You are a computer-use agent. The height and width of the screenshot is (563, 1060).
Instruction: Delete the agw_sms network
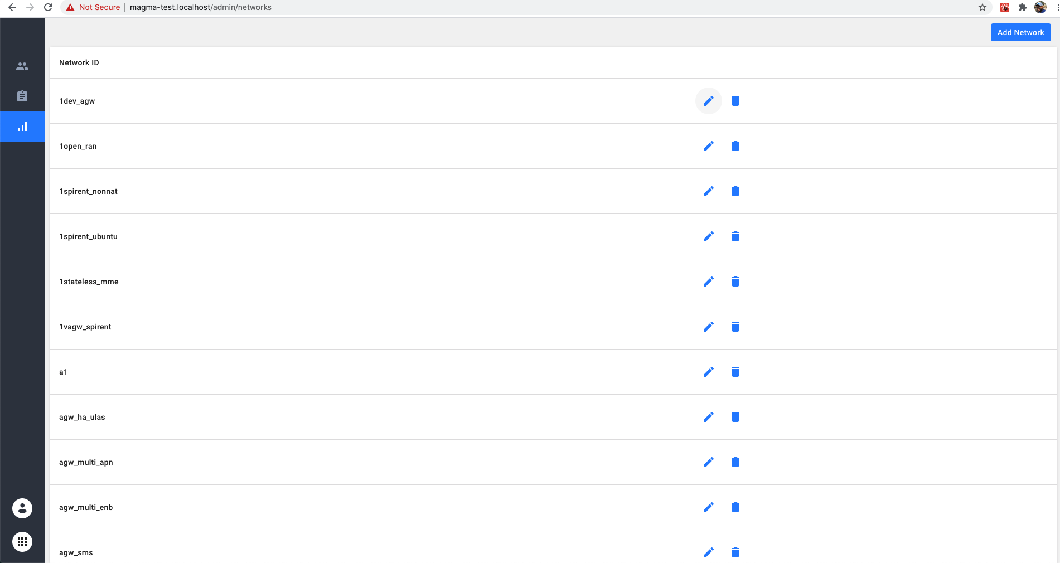point(735,552)
